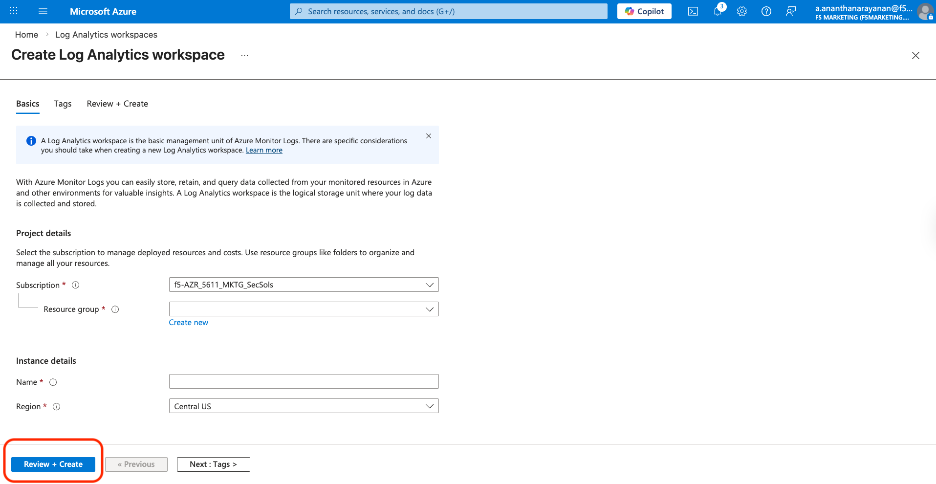Dismiss the Log Analytics info banner
Screen dimensions: 936x484
[x=429, y=136]
